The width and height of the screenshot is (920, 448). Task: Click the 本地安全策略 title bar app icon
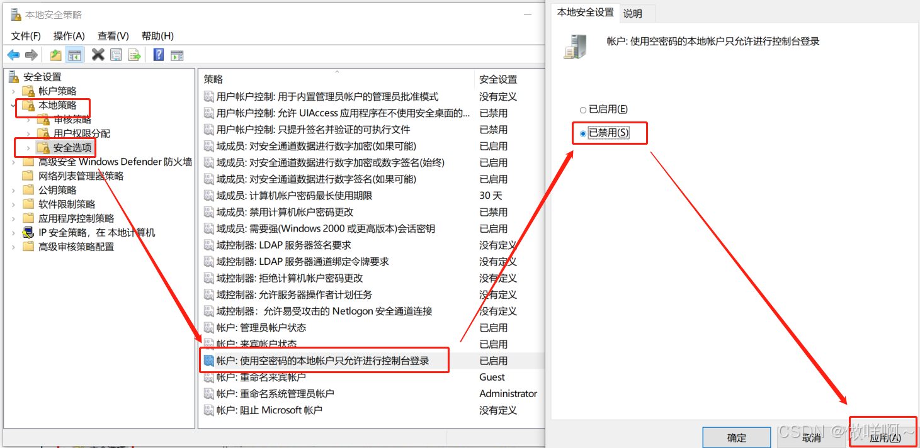[x=16, y=14]
